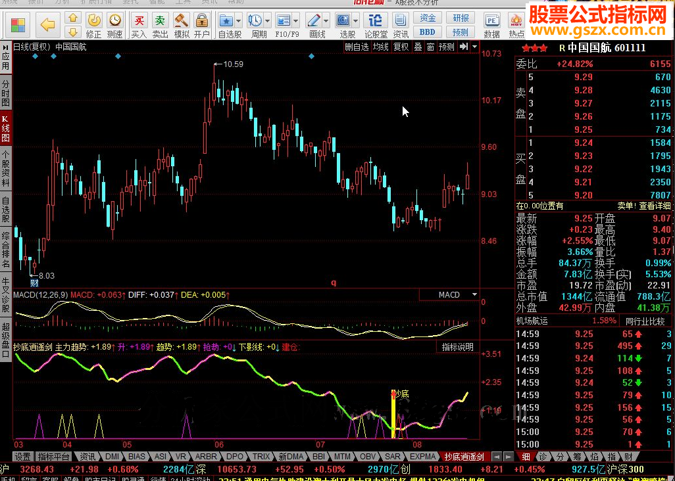Image resolution: width=675 pixels, height=481 pixels.
Task: Toggle 复权 price adjustment button
Action: click(401, 47)
